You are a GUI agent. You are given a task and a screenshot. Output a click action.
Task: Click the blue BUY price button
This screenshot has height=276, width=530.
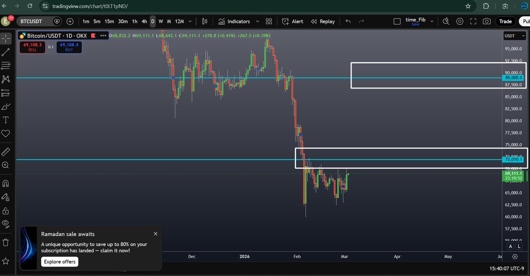[69, 47]
